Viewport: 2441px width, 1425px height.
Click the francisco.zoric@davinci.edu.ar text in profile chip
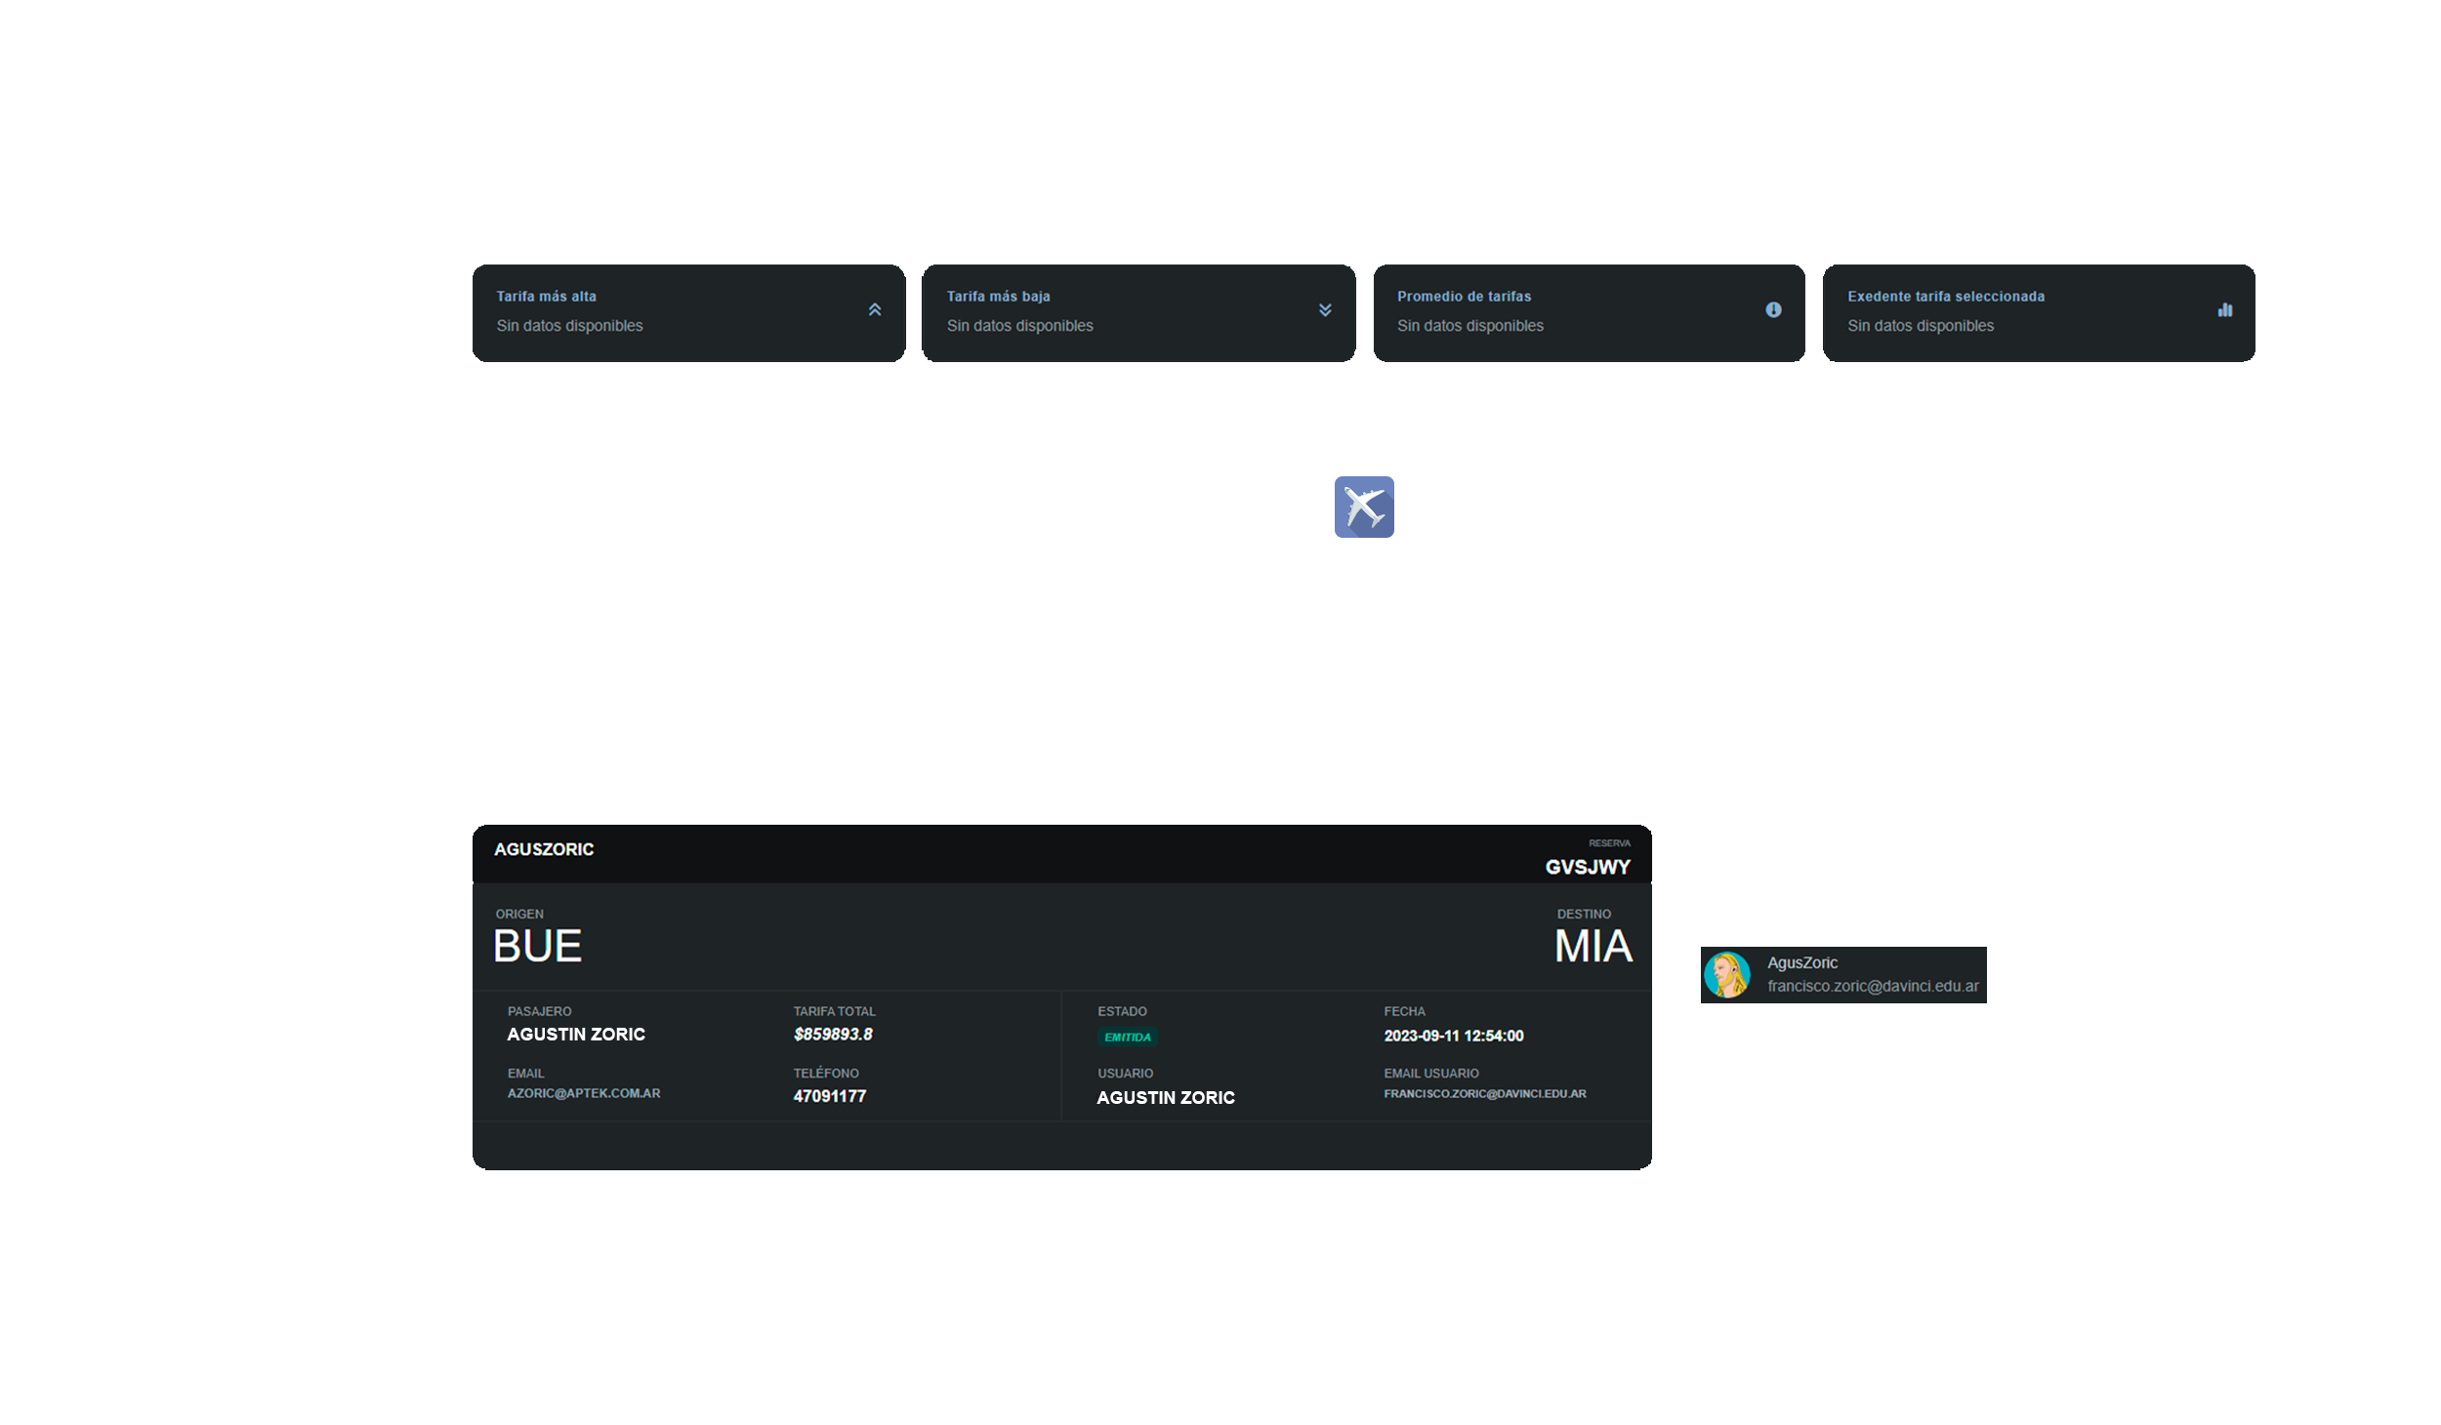(x=1872, y=986)
